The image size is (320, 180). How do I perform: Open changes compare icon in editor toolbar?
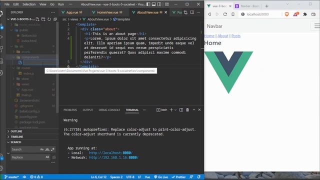pyautogui.click(x=185, y=12)
